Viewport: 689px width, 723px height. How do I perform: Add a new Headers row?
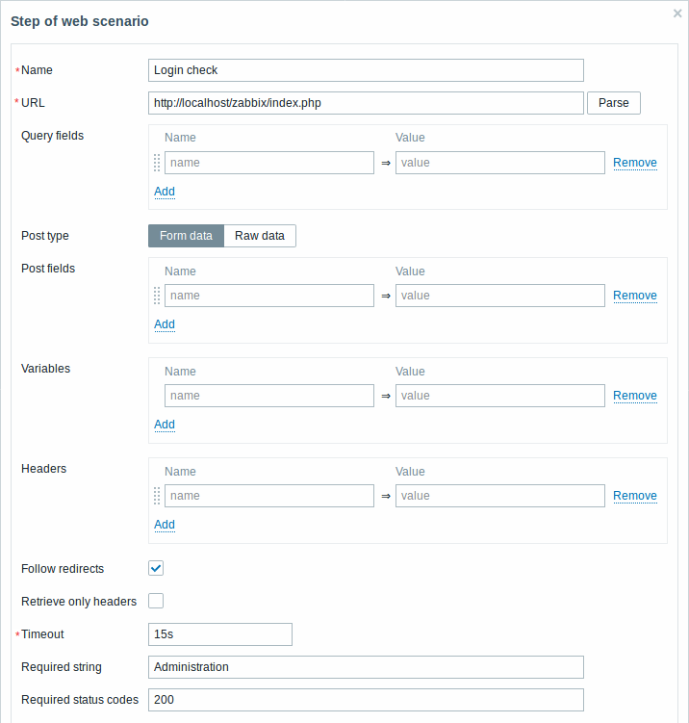click(x=165, y=525)
